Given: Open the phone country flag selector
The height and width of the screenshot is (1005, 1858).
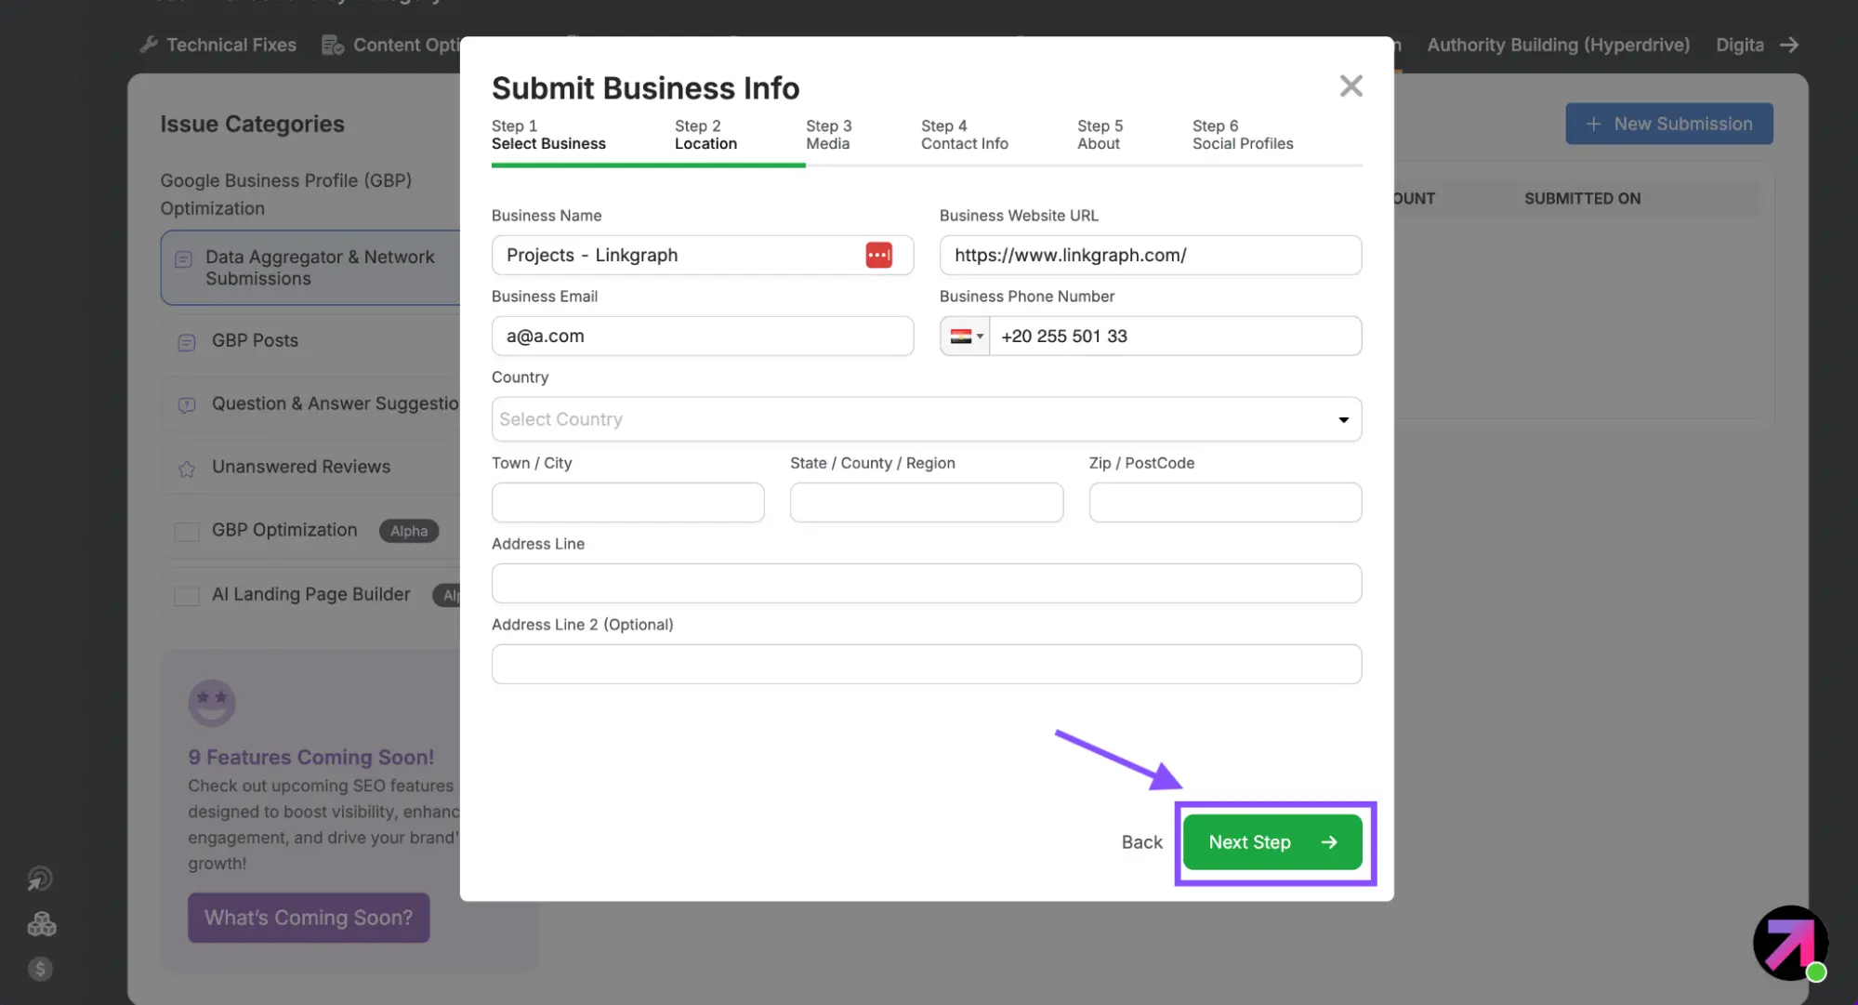Looking at the screenshot, I should coord(965,337).
